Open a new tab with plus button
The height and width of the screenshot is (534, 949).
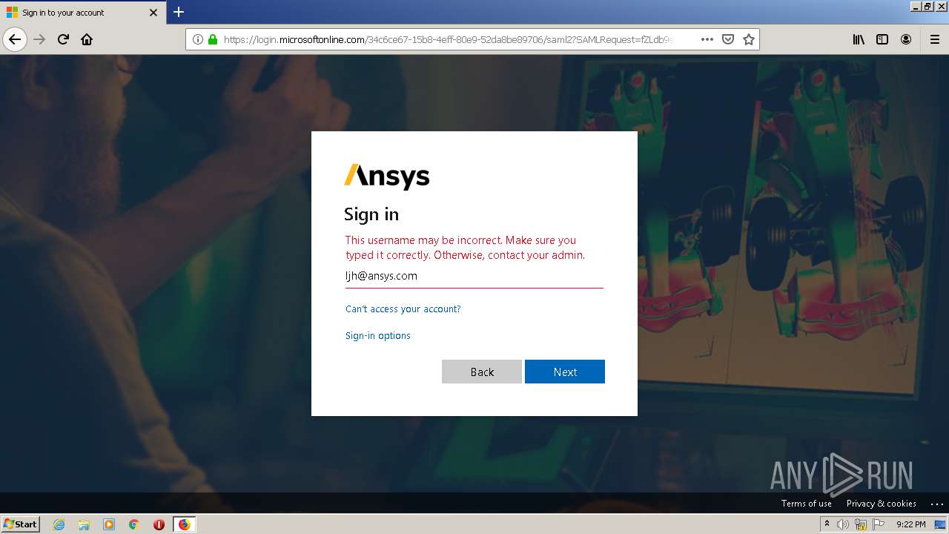coord(179,12)
